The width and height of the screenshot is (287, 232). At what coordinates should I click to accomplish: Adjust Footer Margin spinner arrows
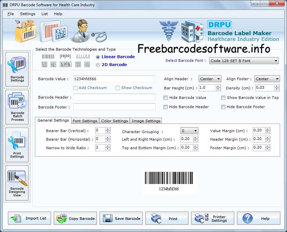point(268,148)
